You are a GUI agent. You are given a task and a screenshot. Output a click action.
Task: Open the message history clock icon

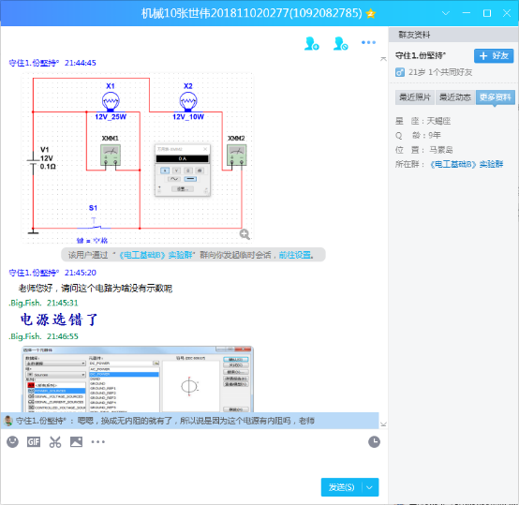pyautogui.click(x=374, y=442)
